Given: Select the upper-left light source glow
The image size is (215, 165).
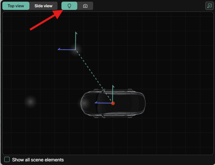Looking at the screenshot, I should [75, 50].
